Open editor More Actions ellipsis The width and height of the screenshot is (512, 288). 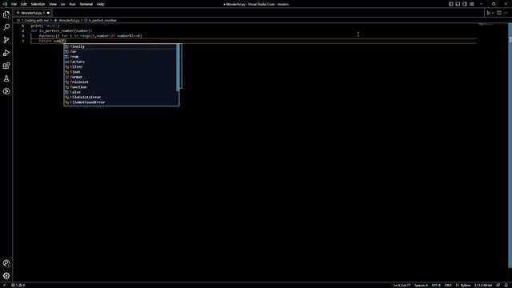coord(506,13)
